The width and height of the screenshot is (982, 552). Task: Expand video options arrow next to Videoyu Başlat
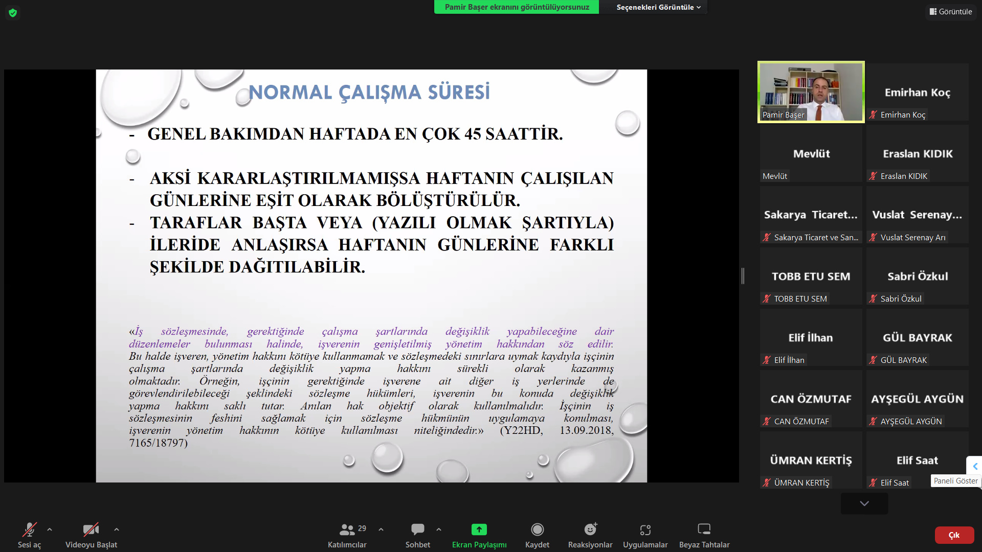tap(117, 530)
